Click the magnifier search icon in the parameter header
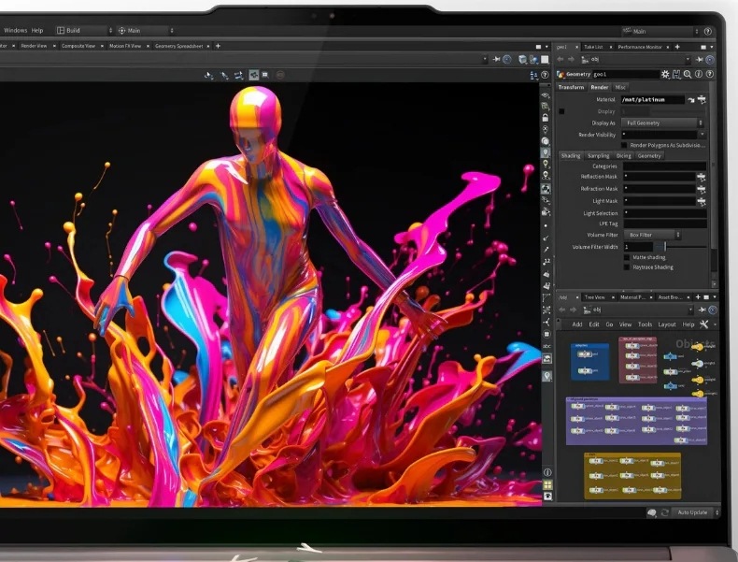This screenshot has width=738, height=562. [688, 74]
